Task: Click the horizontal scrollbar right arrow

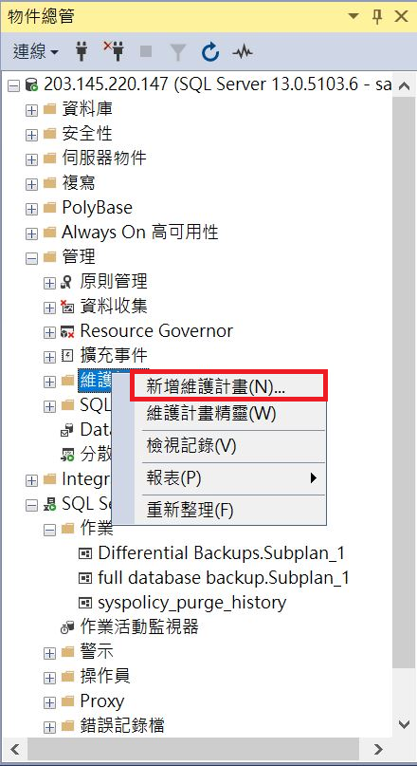Action: [x=378, y=748]
